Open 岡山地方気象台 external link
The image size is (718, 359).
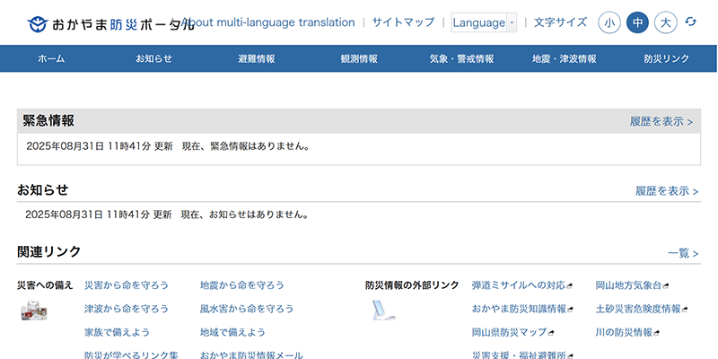pos(632,285)
